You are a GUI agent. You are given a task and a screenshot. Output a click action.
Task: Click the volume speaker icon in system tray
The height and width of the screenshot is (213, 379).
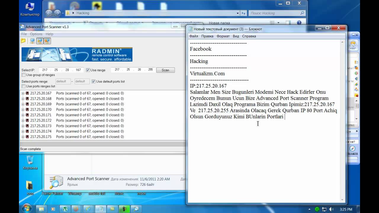coord(331,209)
